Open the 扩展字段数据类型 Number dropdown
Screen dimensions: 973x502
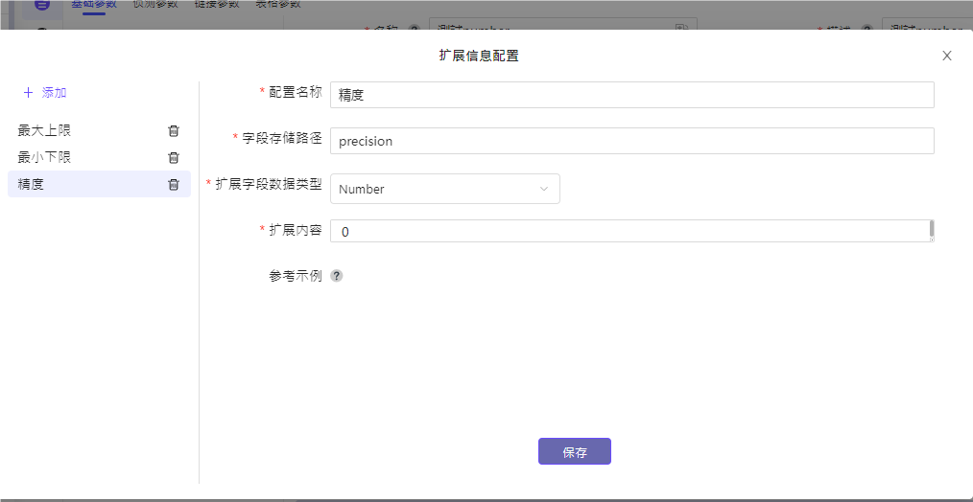pyautogui.click(x=444, y=189)
